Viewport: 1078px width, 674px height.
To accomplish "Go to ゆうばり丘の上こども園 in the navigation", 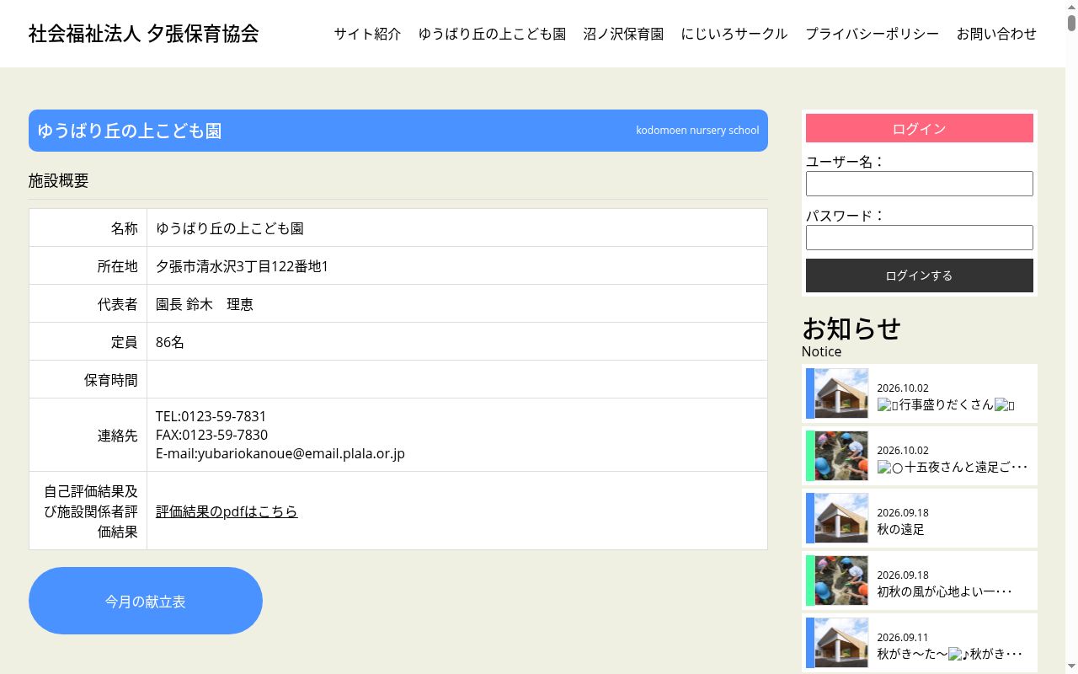I will click(492, 34).
